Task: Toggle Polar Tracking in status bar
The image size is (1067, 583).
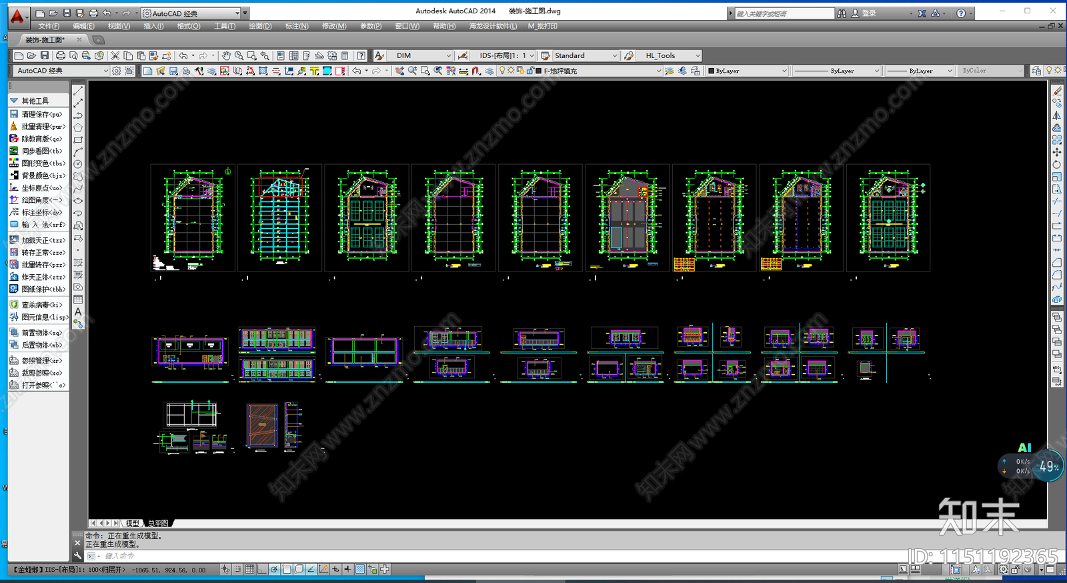Action: click(x=274, y=569)
